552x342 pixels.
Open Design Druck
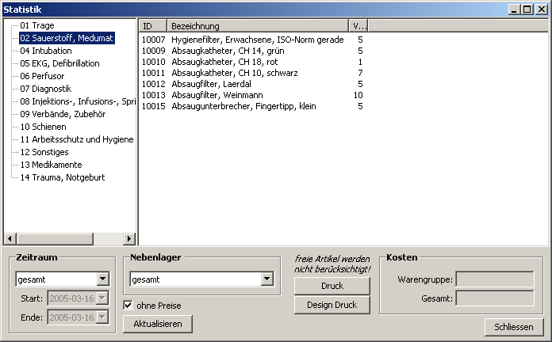(332, 305)
